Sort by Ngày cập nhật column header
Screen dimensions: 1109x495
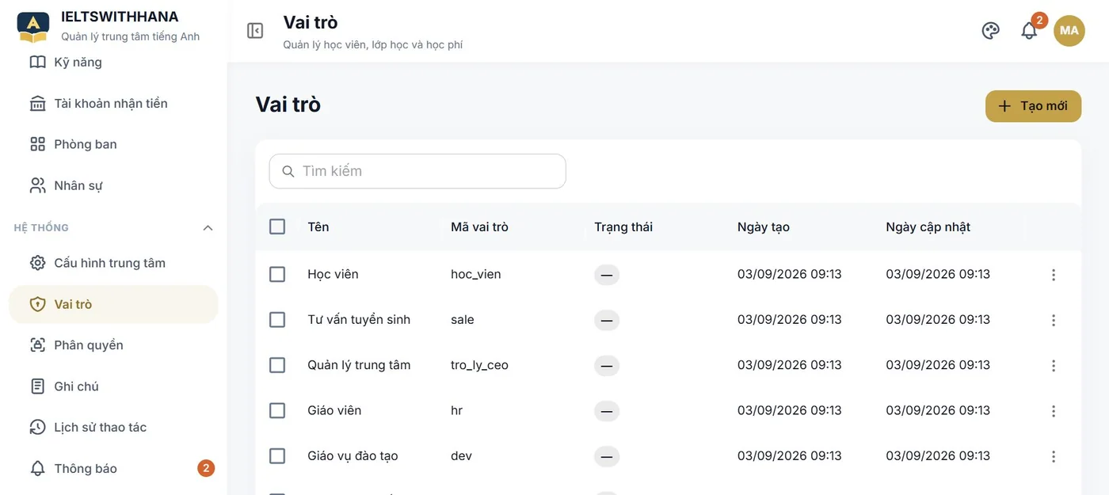(x=928, y=227)
